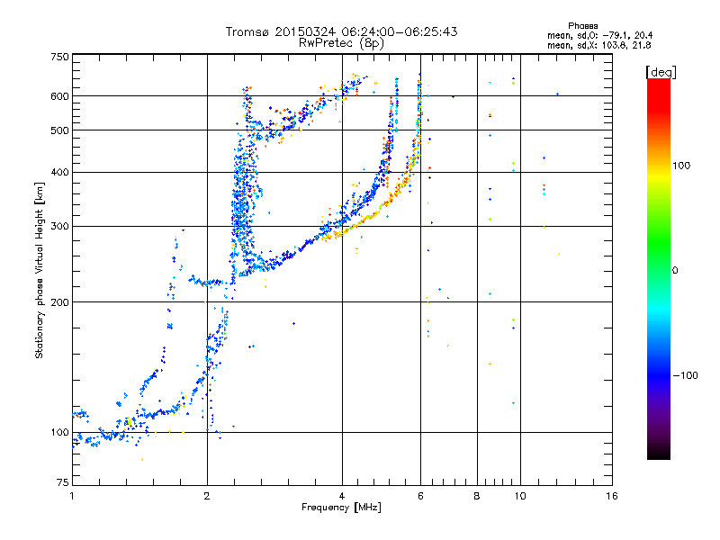Click the black bottom of the phase colorbar

[x=659, y=453]
